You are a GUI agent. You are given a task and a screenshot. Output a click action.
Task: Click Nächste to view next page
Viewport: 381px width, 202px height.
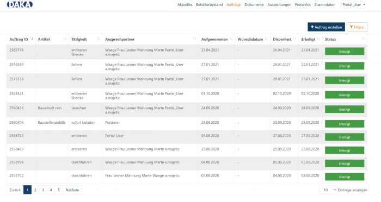tap(72, 190)
